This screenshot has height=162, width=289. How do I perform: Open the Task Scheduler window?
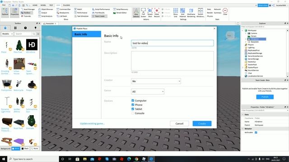pyautogui.click(x=81, y=16)
